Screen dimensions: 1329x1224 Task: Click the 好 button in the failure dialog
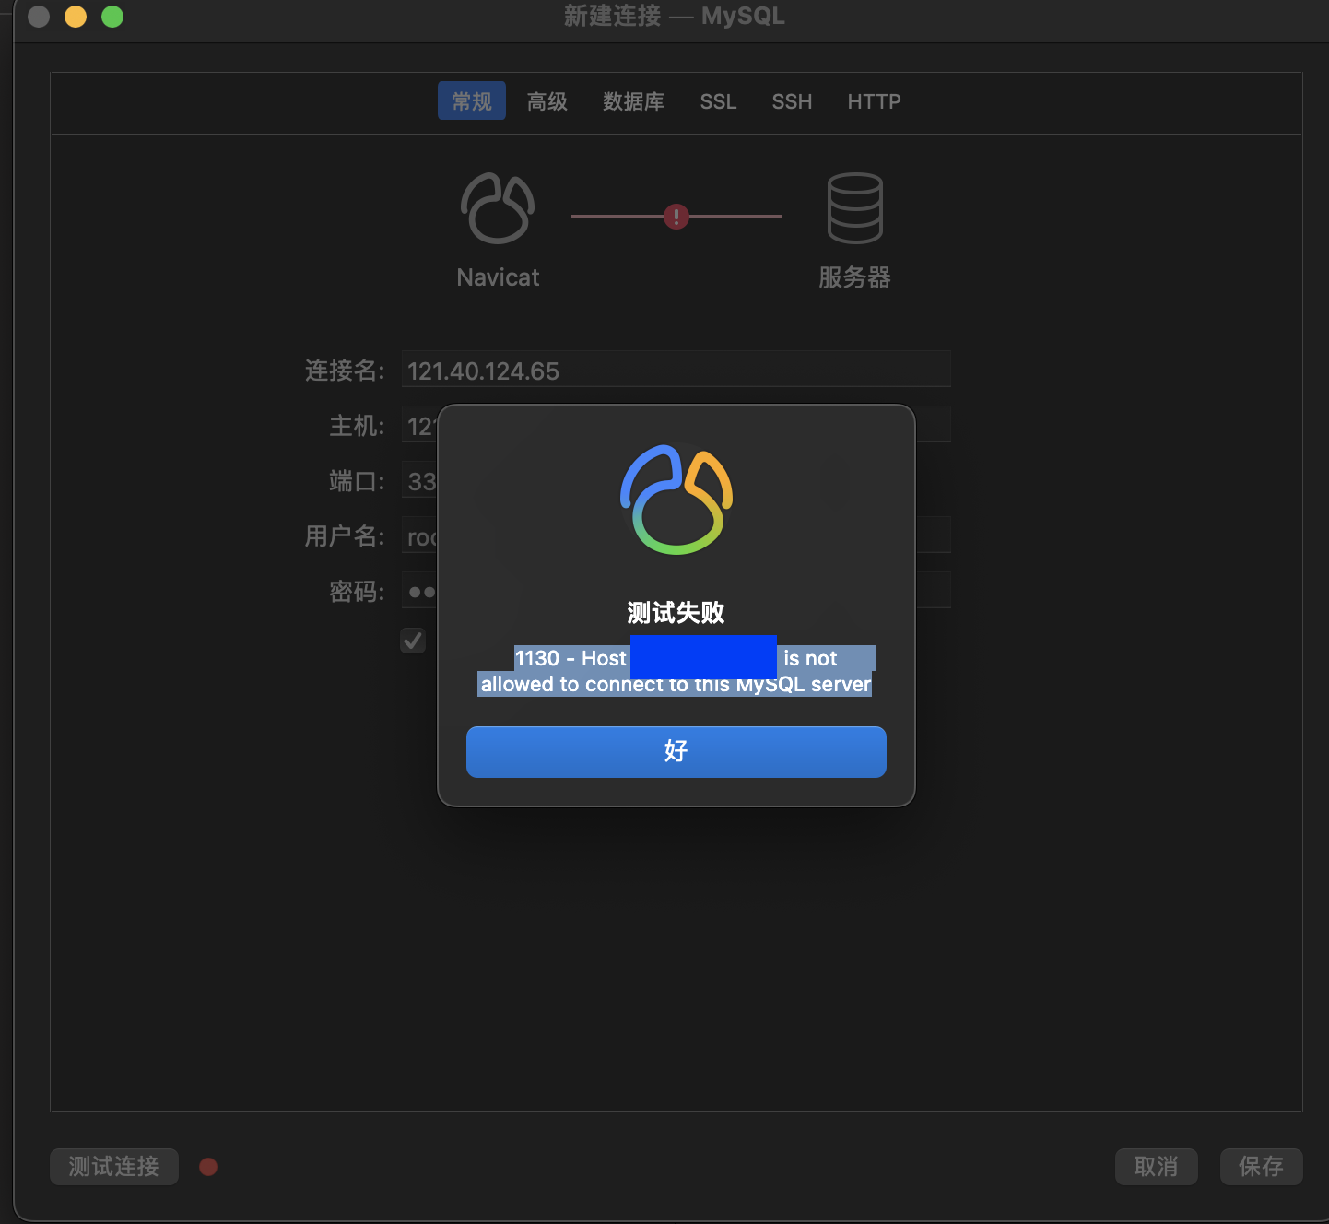pos(676,751)
